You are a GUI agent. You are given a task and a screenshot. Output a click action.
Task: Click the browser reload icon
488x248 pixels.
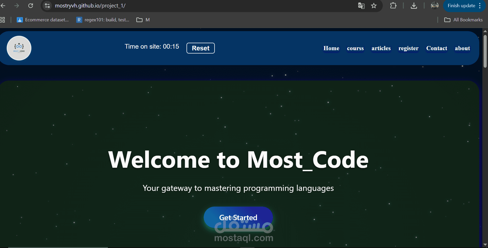click(x=31, y=6)
